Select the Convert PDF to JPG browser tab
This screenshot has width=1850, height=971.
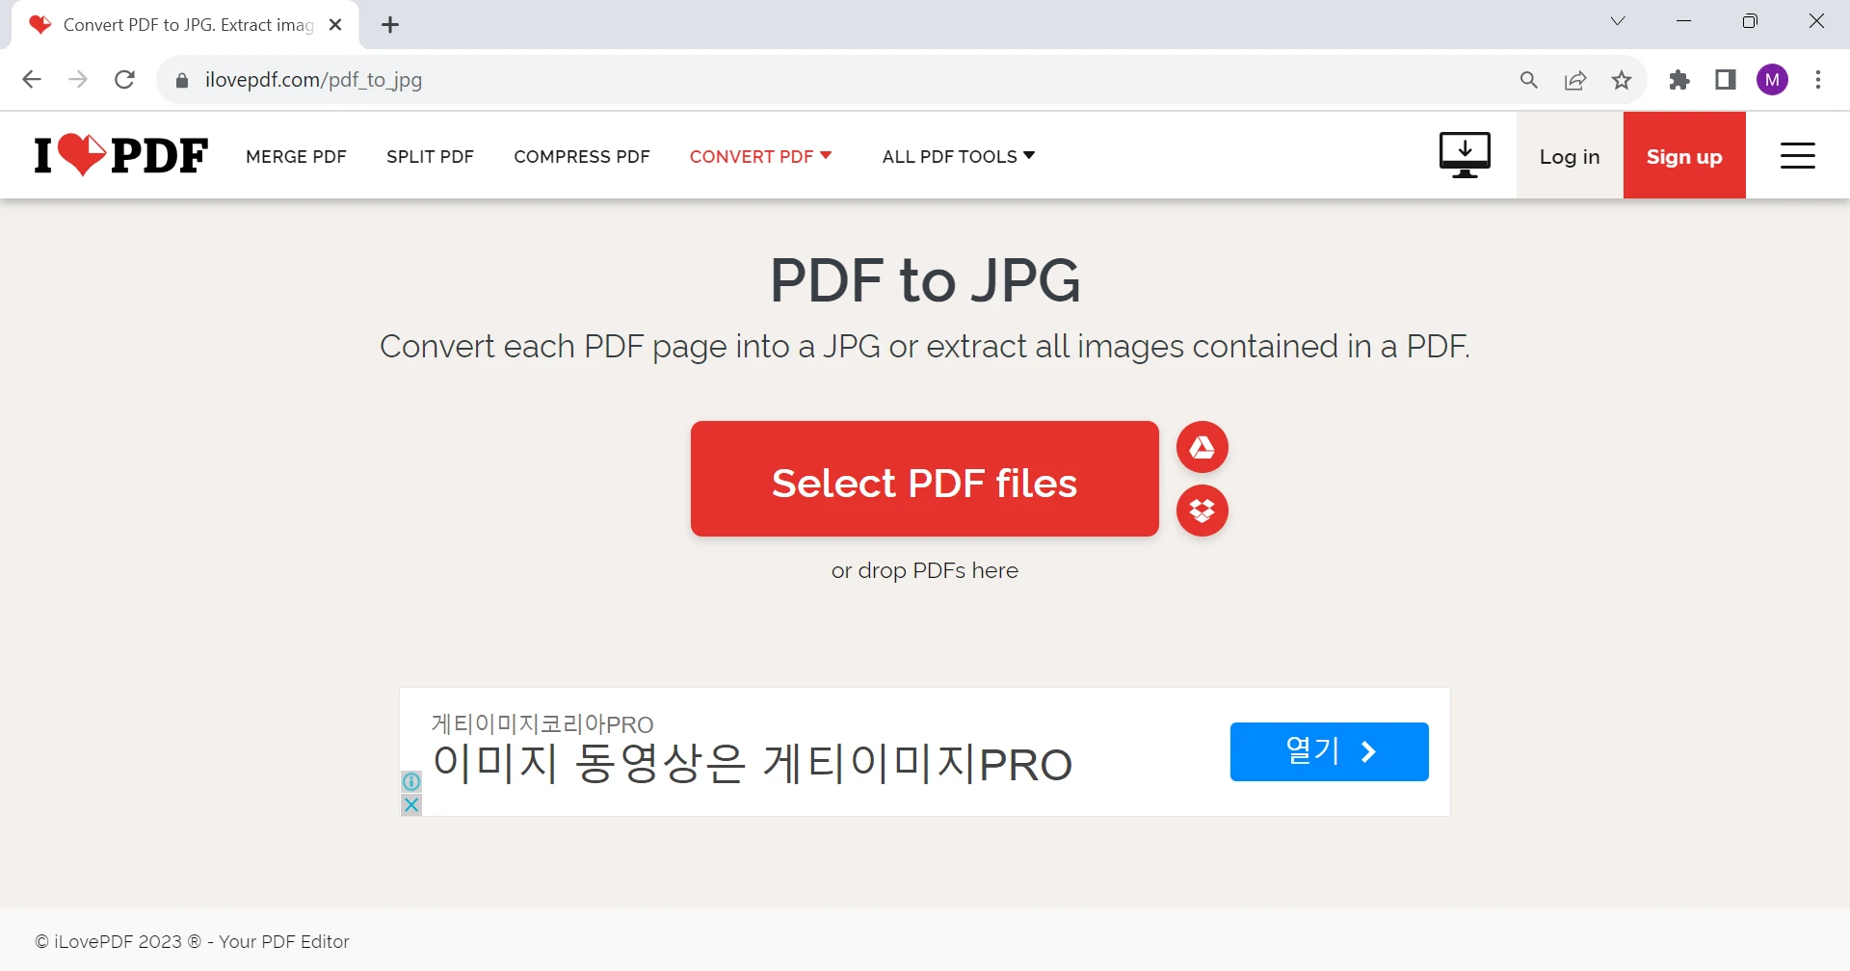tap(186, 25)
